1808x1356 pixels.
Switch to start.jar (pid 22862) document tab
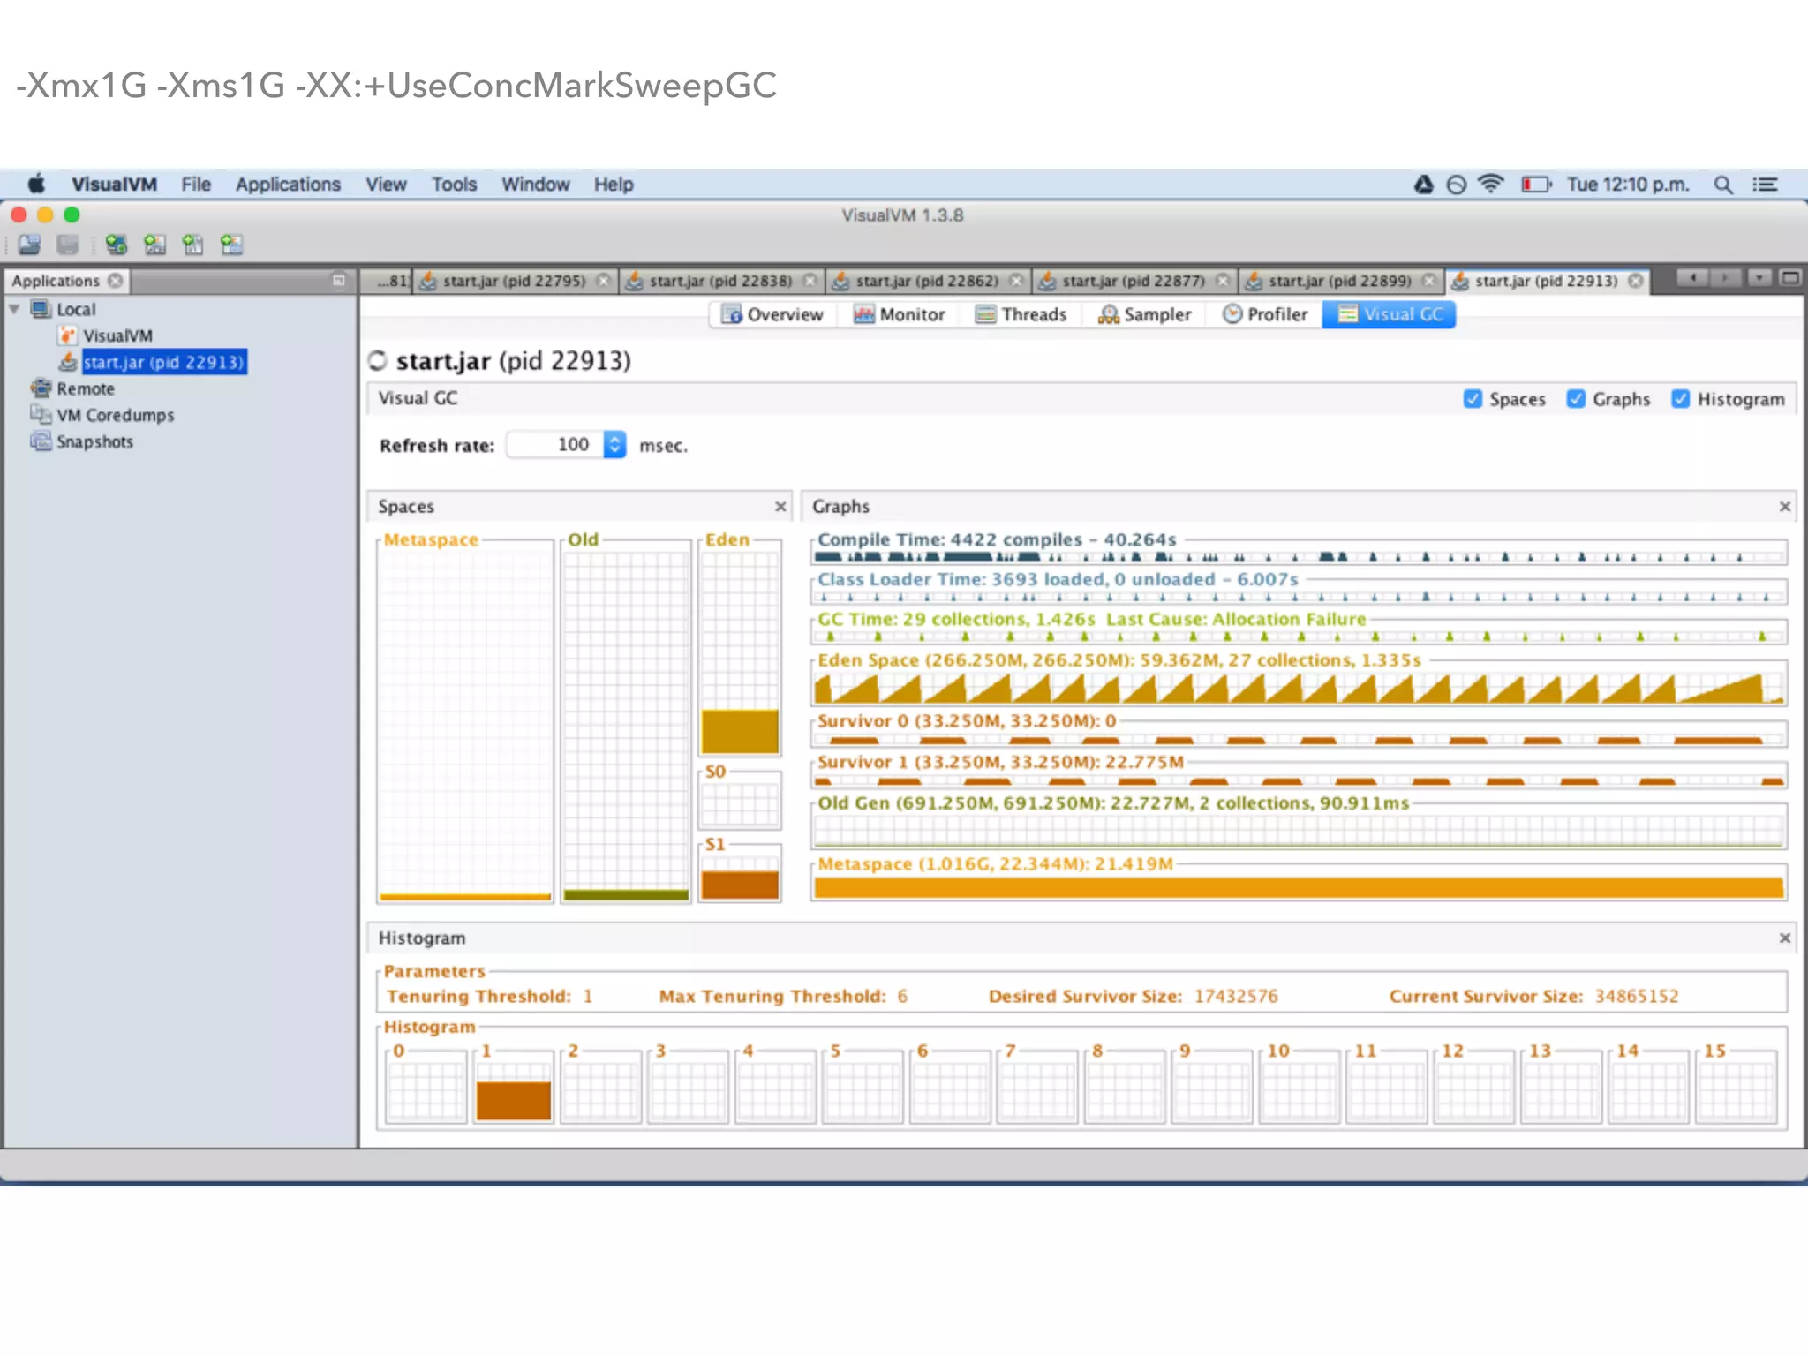927,281
